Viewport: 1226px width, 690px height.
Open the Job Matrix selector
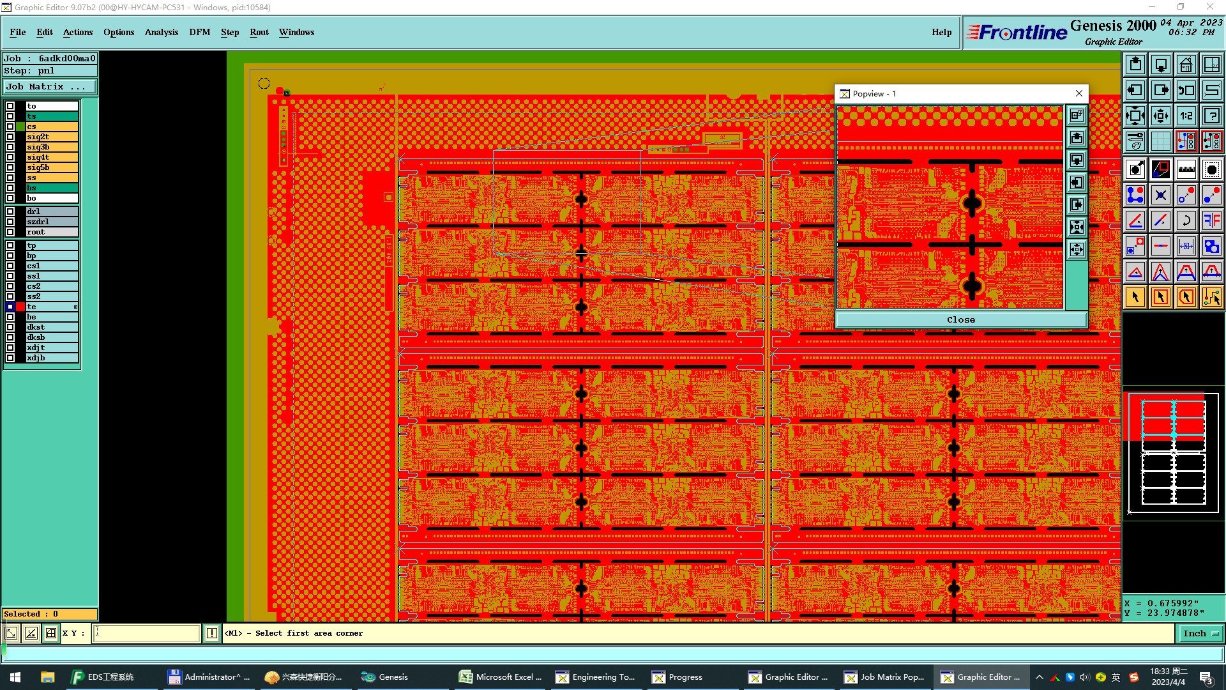pyautogui.click(x=50, y=87)
